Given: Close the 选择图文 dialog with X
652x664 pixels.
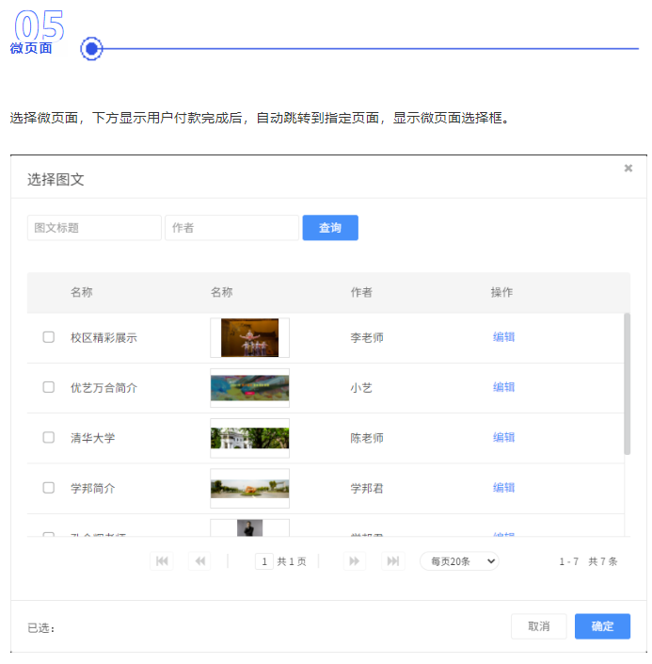Looking at the screenshot, I should (x=628, y=169).
